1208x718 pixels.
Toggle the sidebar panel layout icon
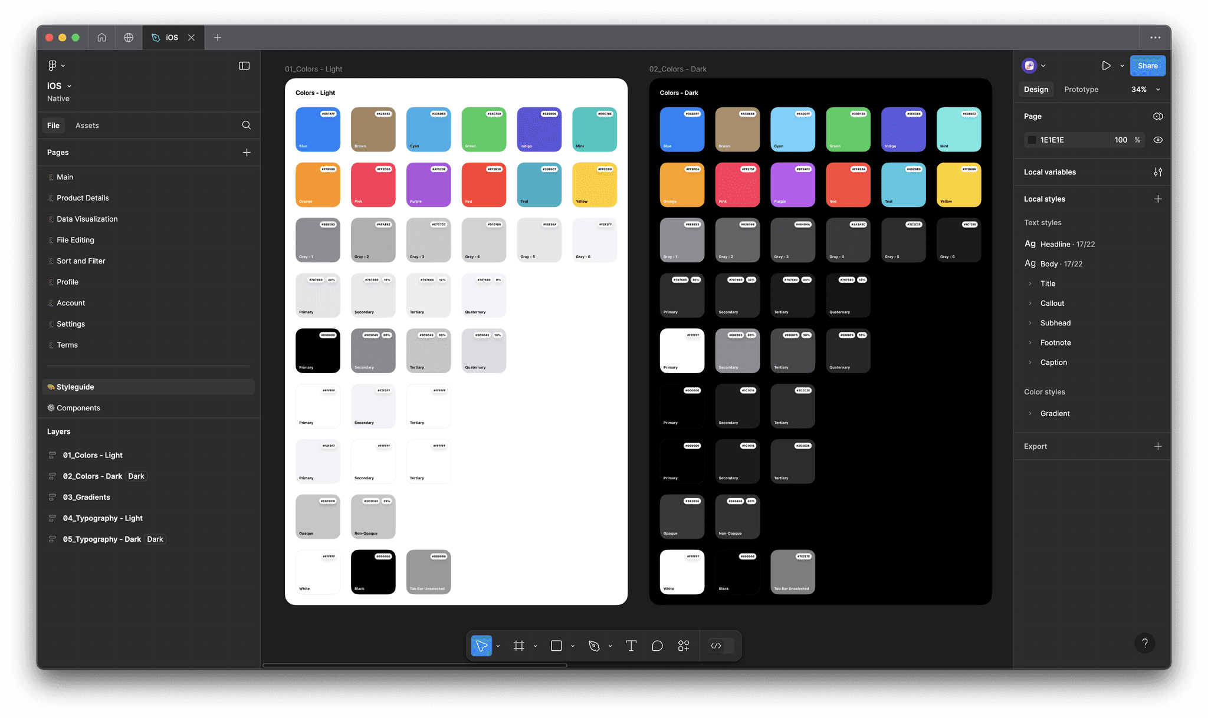244,65
